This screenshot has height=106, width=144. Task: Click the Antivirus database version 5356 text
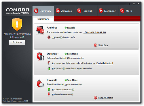pos(16,101)
